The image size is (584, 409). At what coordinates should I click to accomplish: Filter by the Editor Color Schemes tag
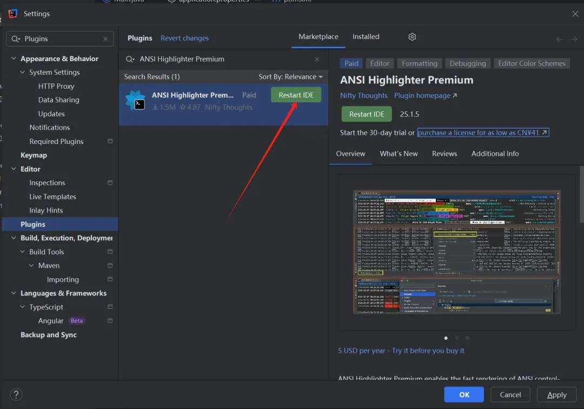click(x=532, y=64)
